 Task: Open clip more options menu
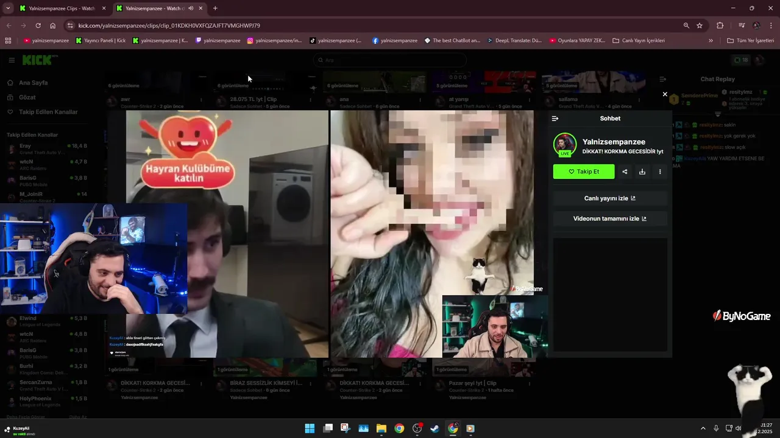coord(660,172)
